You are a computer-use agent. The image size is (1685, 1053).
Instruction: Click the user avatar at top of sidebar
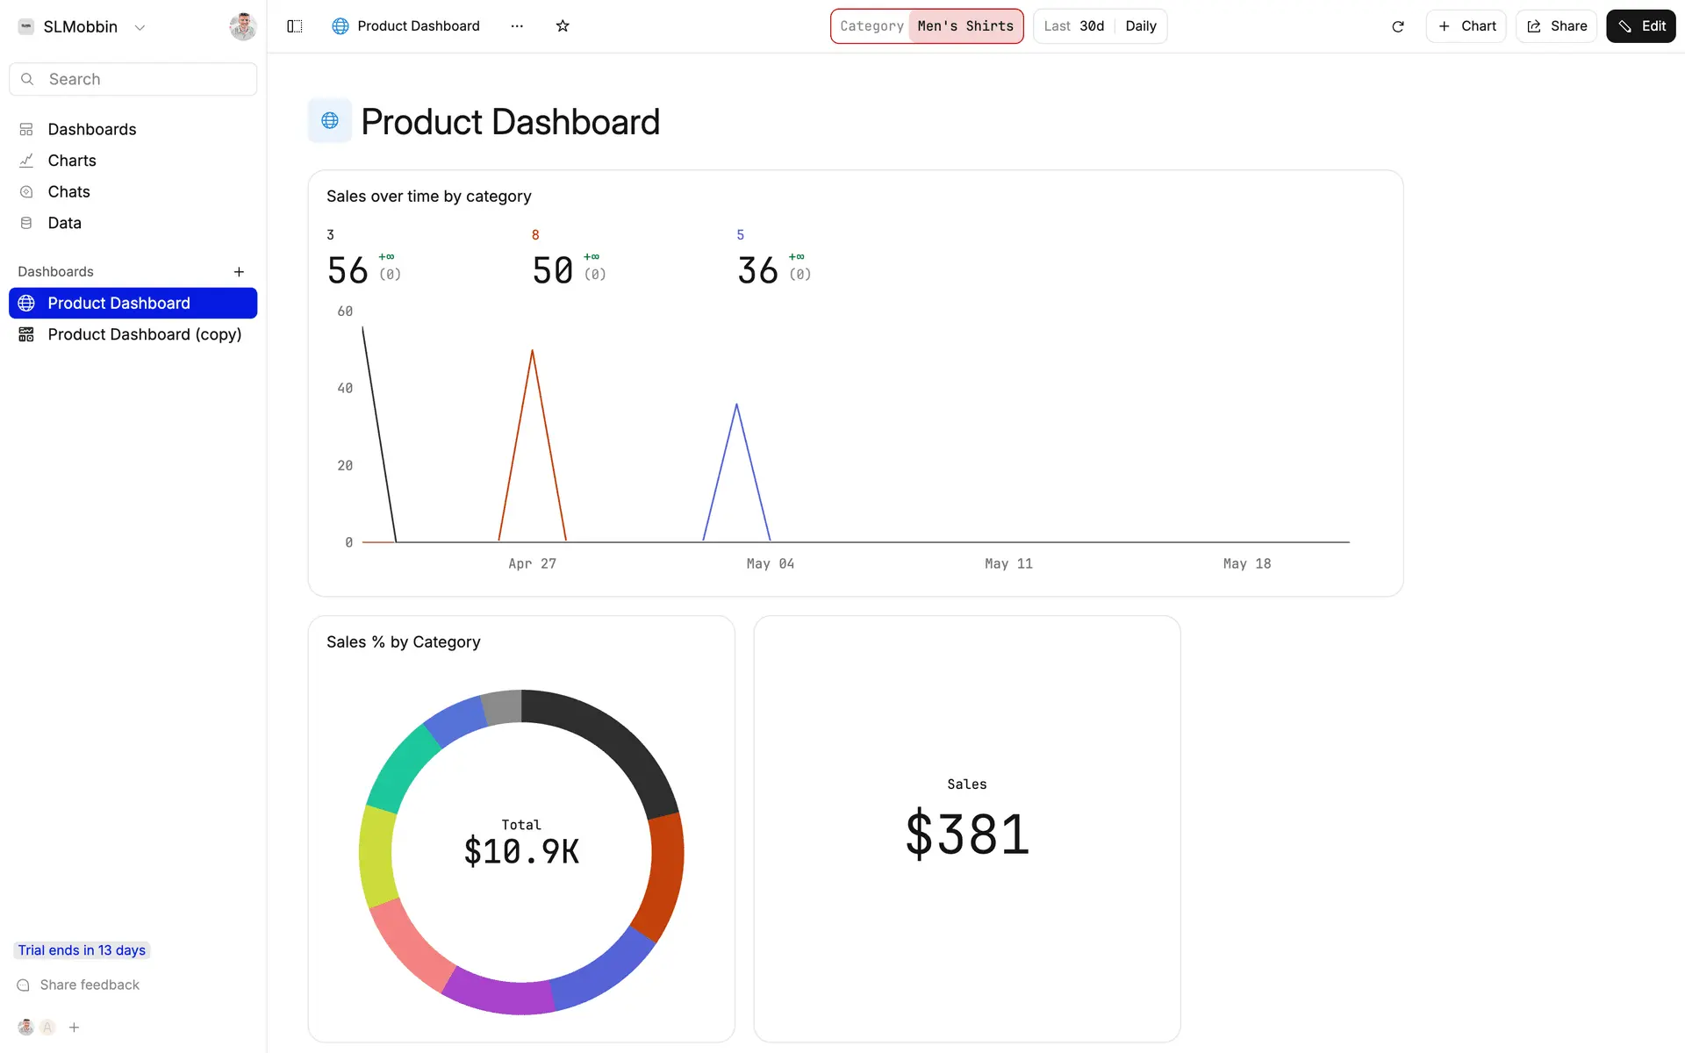click(x=242, y=26)
